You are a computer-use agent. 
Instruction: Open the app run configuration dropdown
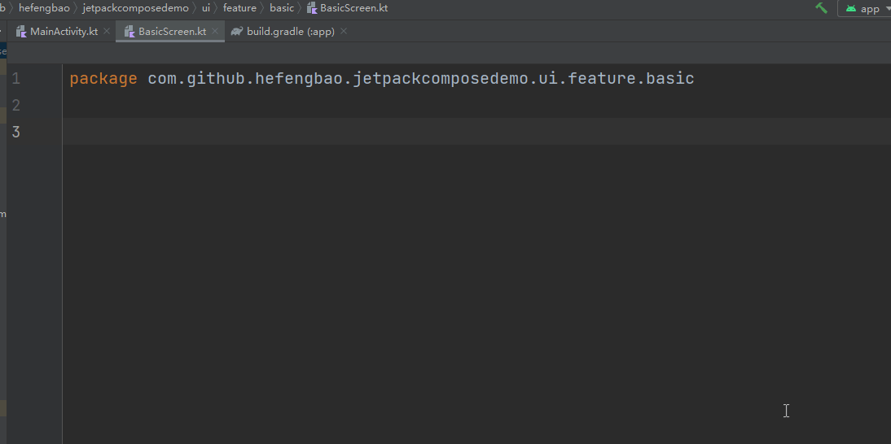886,9
